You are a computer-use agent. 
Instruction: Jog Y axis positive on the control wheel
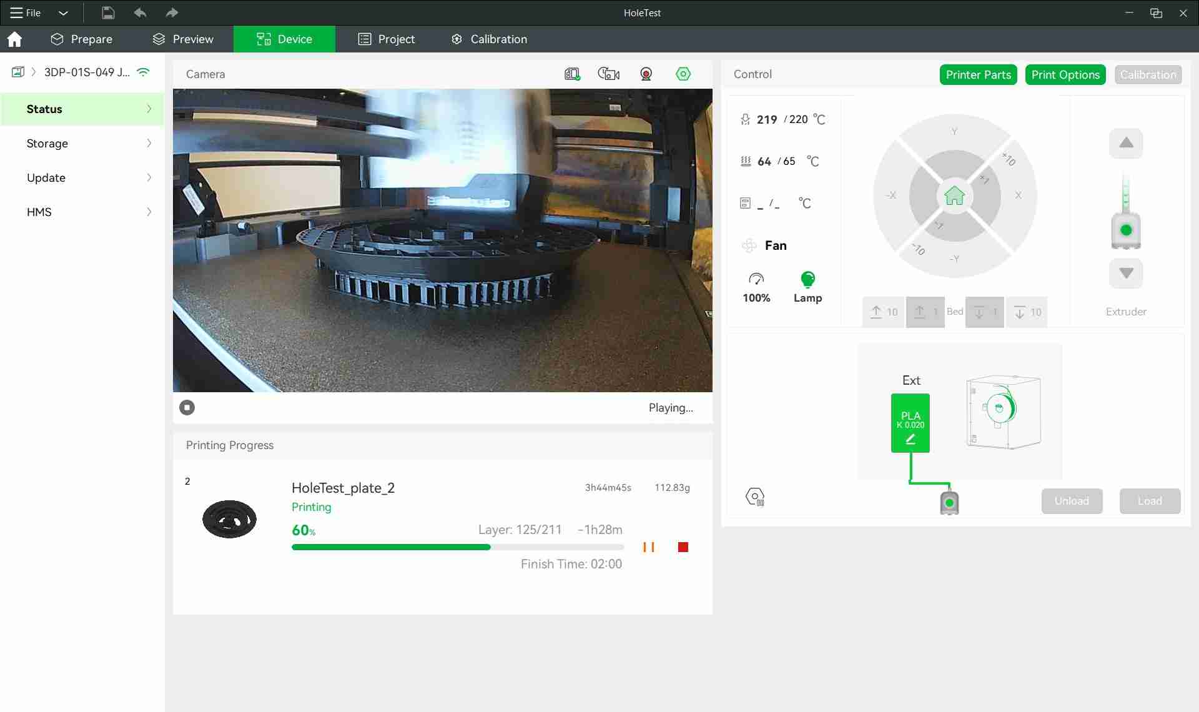click(954, 132)
